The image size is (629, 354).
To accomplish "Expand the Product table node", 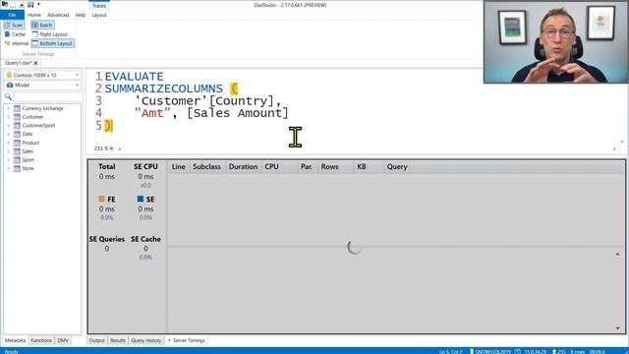I will (x=9, y=143).
